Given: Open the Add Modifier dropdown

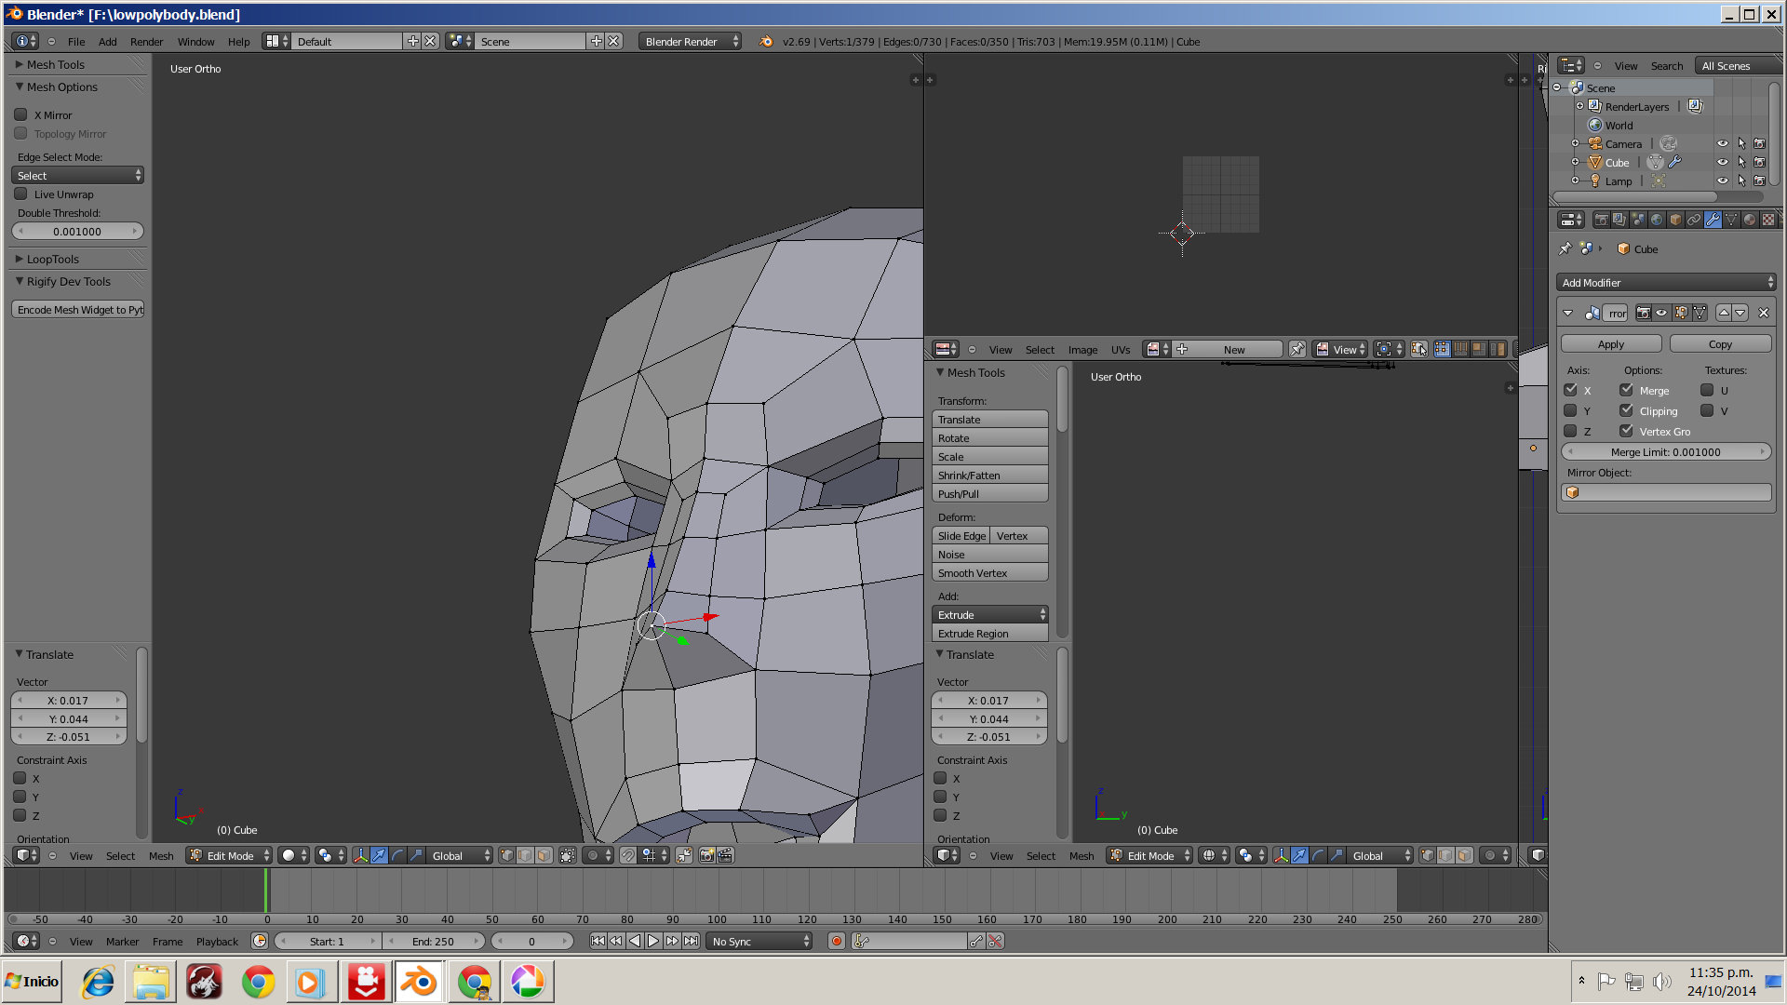Looking at the screenshot, I should click(1666, 282).
